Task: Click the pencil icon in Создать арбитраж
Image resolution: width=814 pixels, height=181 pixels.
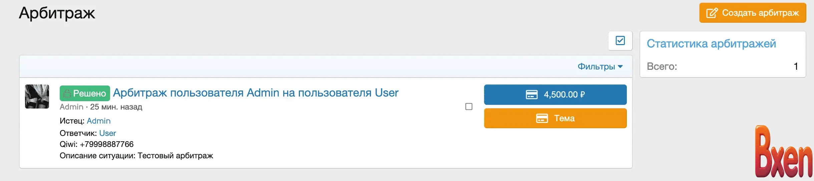Action: pyautogui.click(x=712, y=13)
